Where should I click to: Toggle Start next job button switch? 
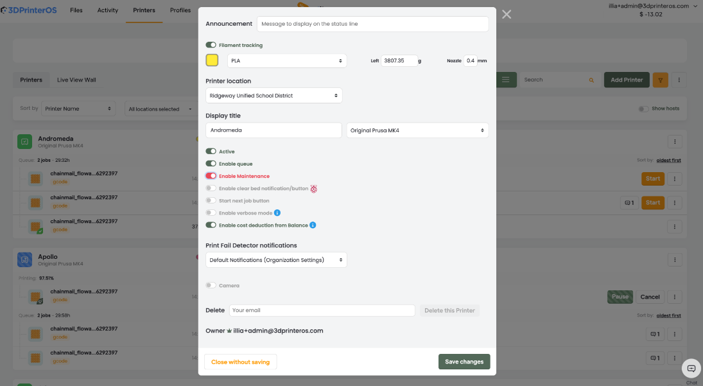[211, 200]
